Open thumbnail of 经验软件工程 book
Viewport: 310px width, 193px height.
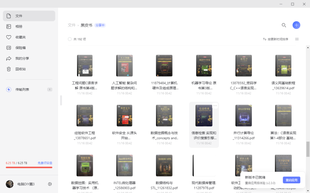point(85,115)
